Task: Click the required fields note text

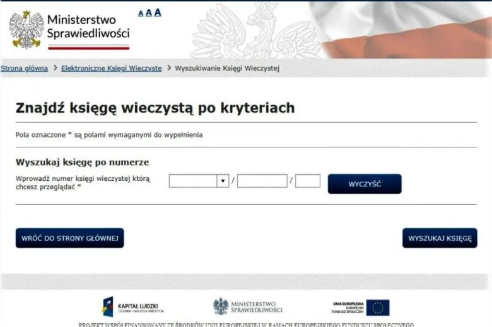Action: 109,135
